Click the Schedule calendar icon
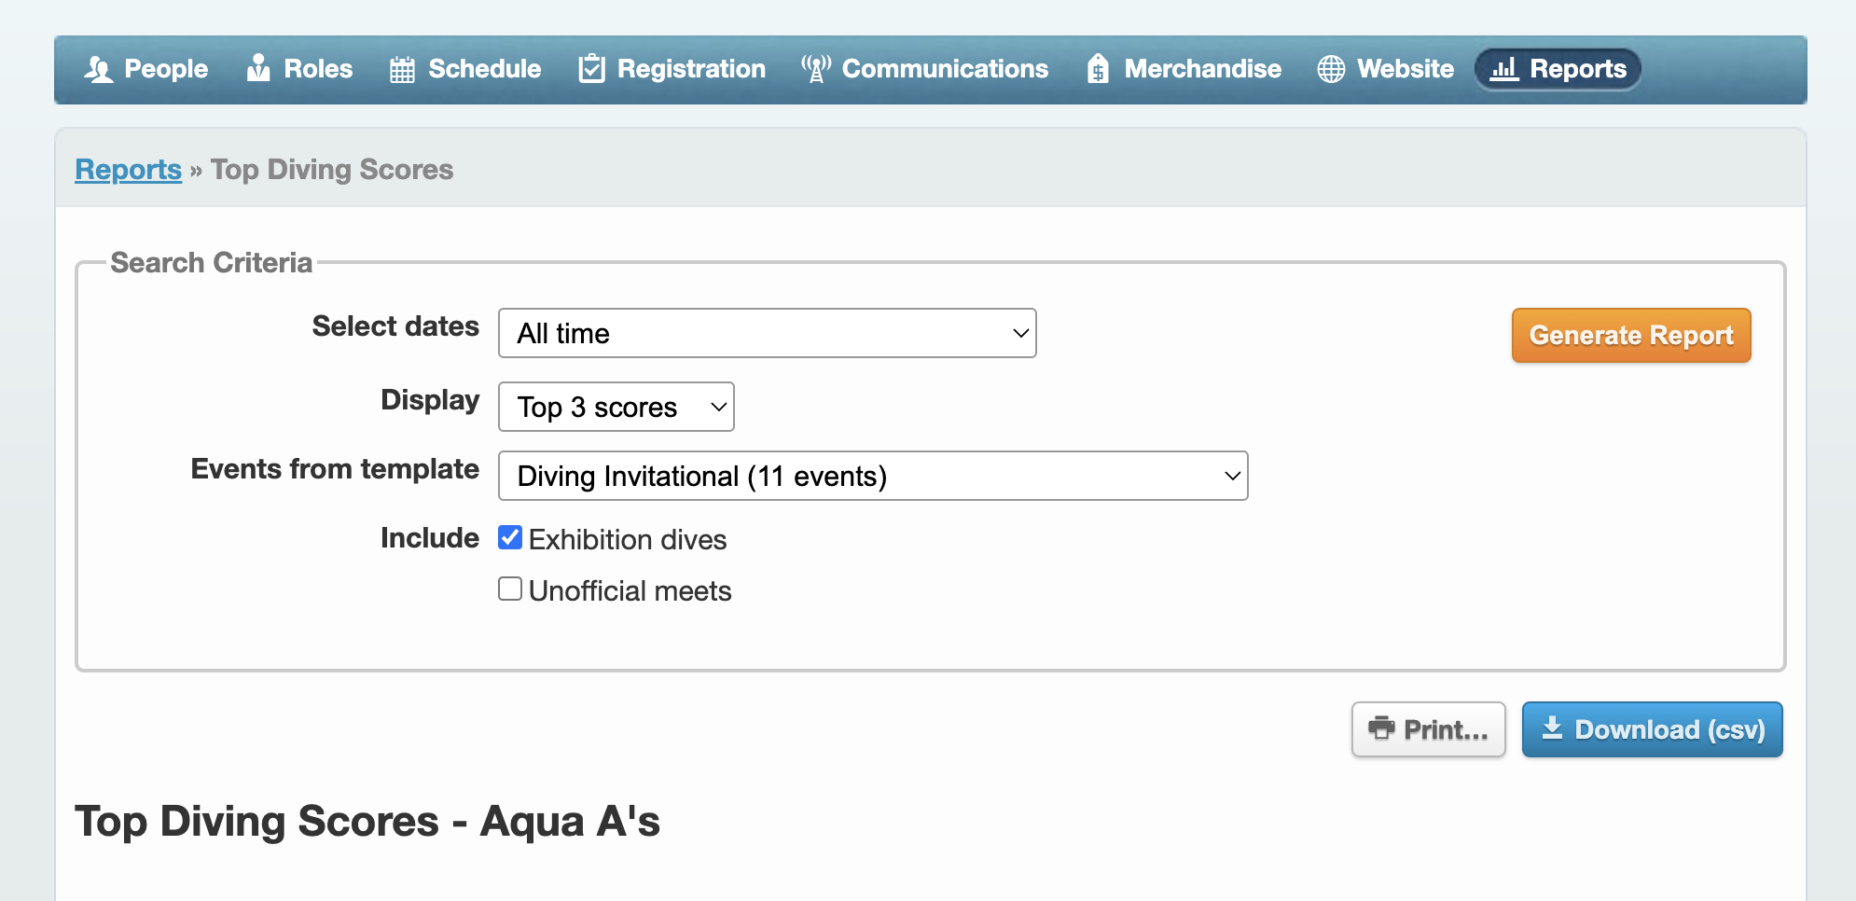This screenshot has height=901, width=1856. pos(402,69)
